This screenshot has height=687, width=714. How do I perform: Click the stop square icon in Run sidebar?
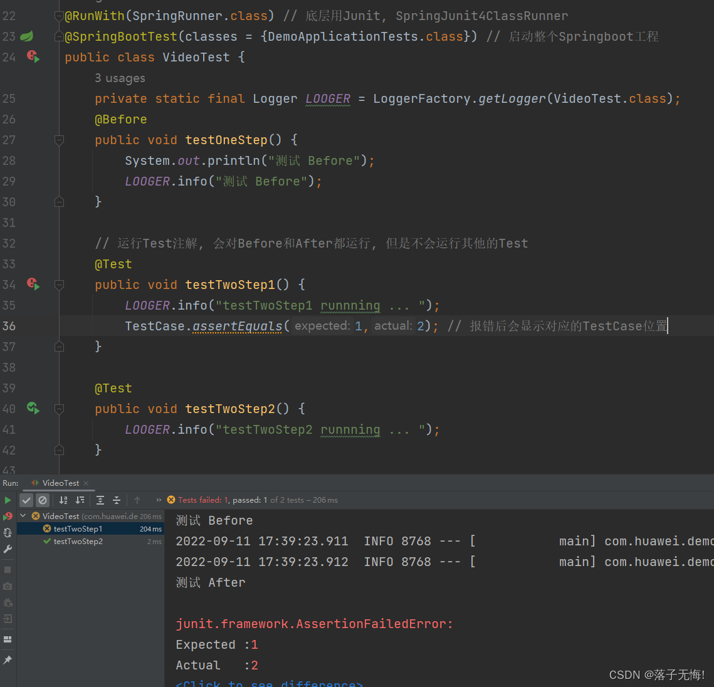[8, 570]
